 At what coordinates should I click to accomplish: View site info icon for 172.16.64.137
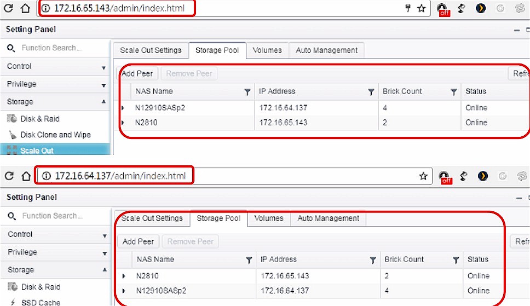[47, 176]
